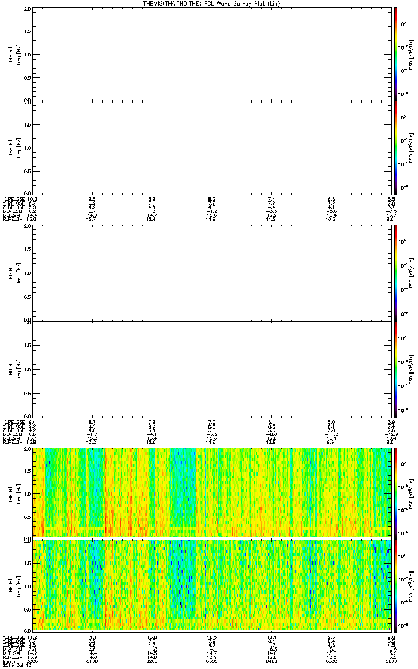Click the PSD color bar beside THD B-parallel
This screenshot has width=418, height=669.
point(396,369)
